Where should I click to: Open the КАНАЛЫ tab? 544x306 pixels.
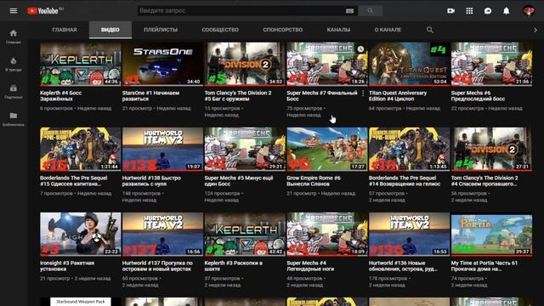(338, 30)
